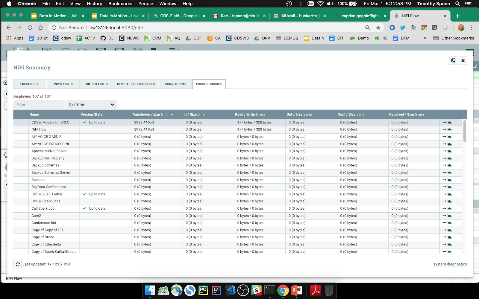The image size is (479, 299).
Task: Click the 'CDSW Spark Jobs' row name
Action: tap(46, 201)
